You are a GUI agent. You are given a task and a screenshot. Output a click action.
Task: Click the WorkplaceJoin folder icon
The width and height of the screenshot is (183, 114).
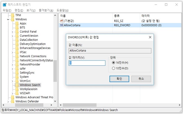click(x=17, y=89)
